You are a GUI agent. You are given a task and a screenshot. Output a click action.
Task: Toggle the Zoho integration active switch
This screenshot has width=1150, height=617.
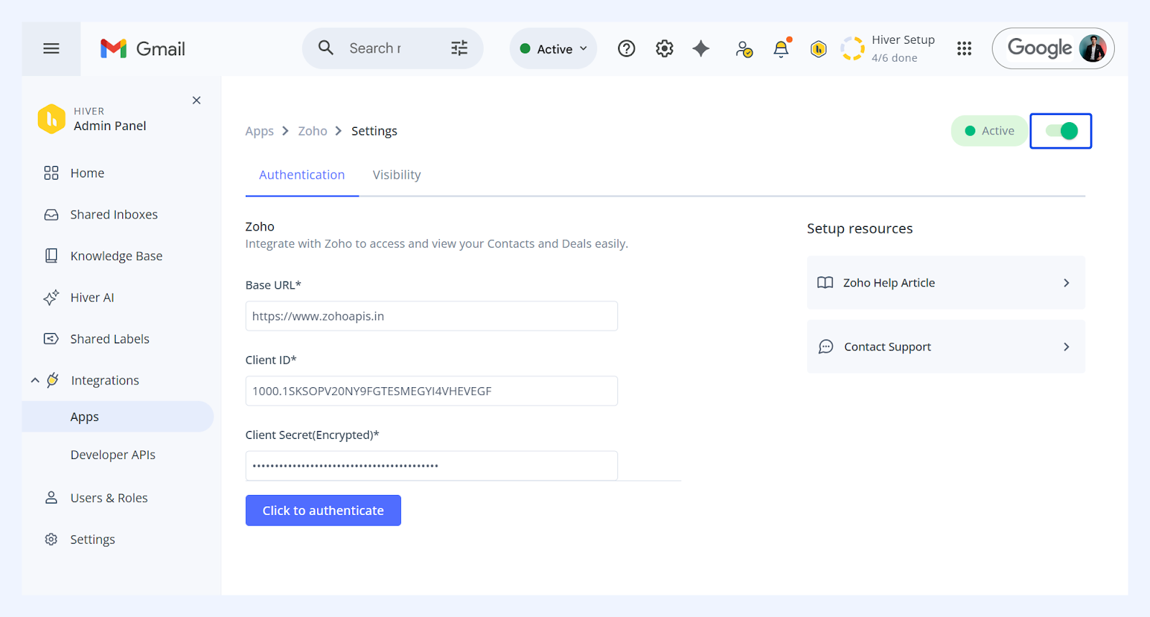(x=1061, y=131)
